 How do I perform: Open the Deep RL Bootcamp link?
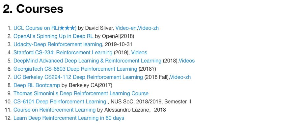(37, 85)
